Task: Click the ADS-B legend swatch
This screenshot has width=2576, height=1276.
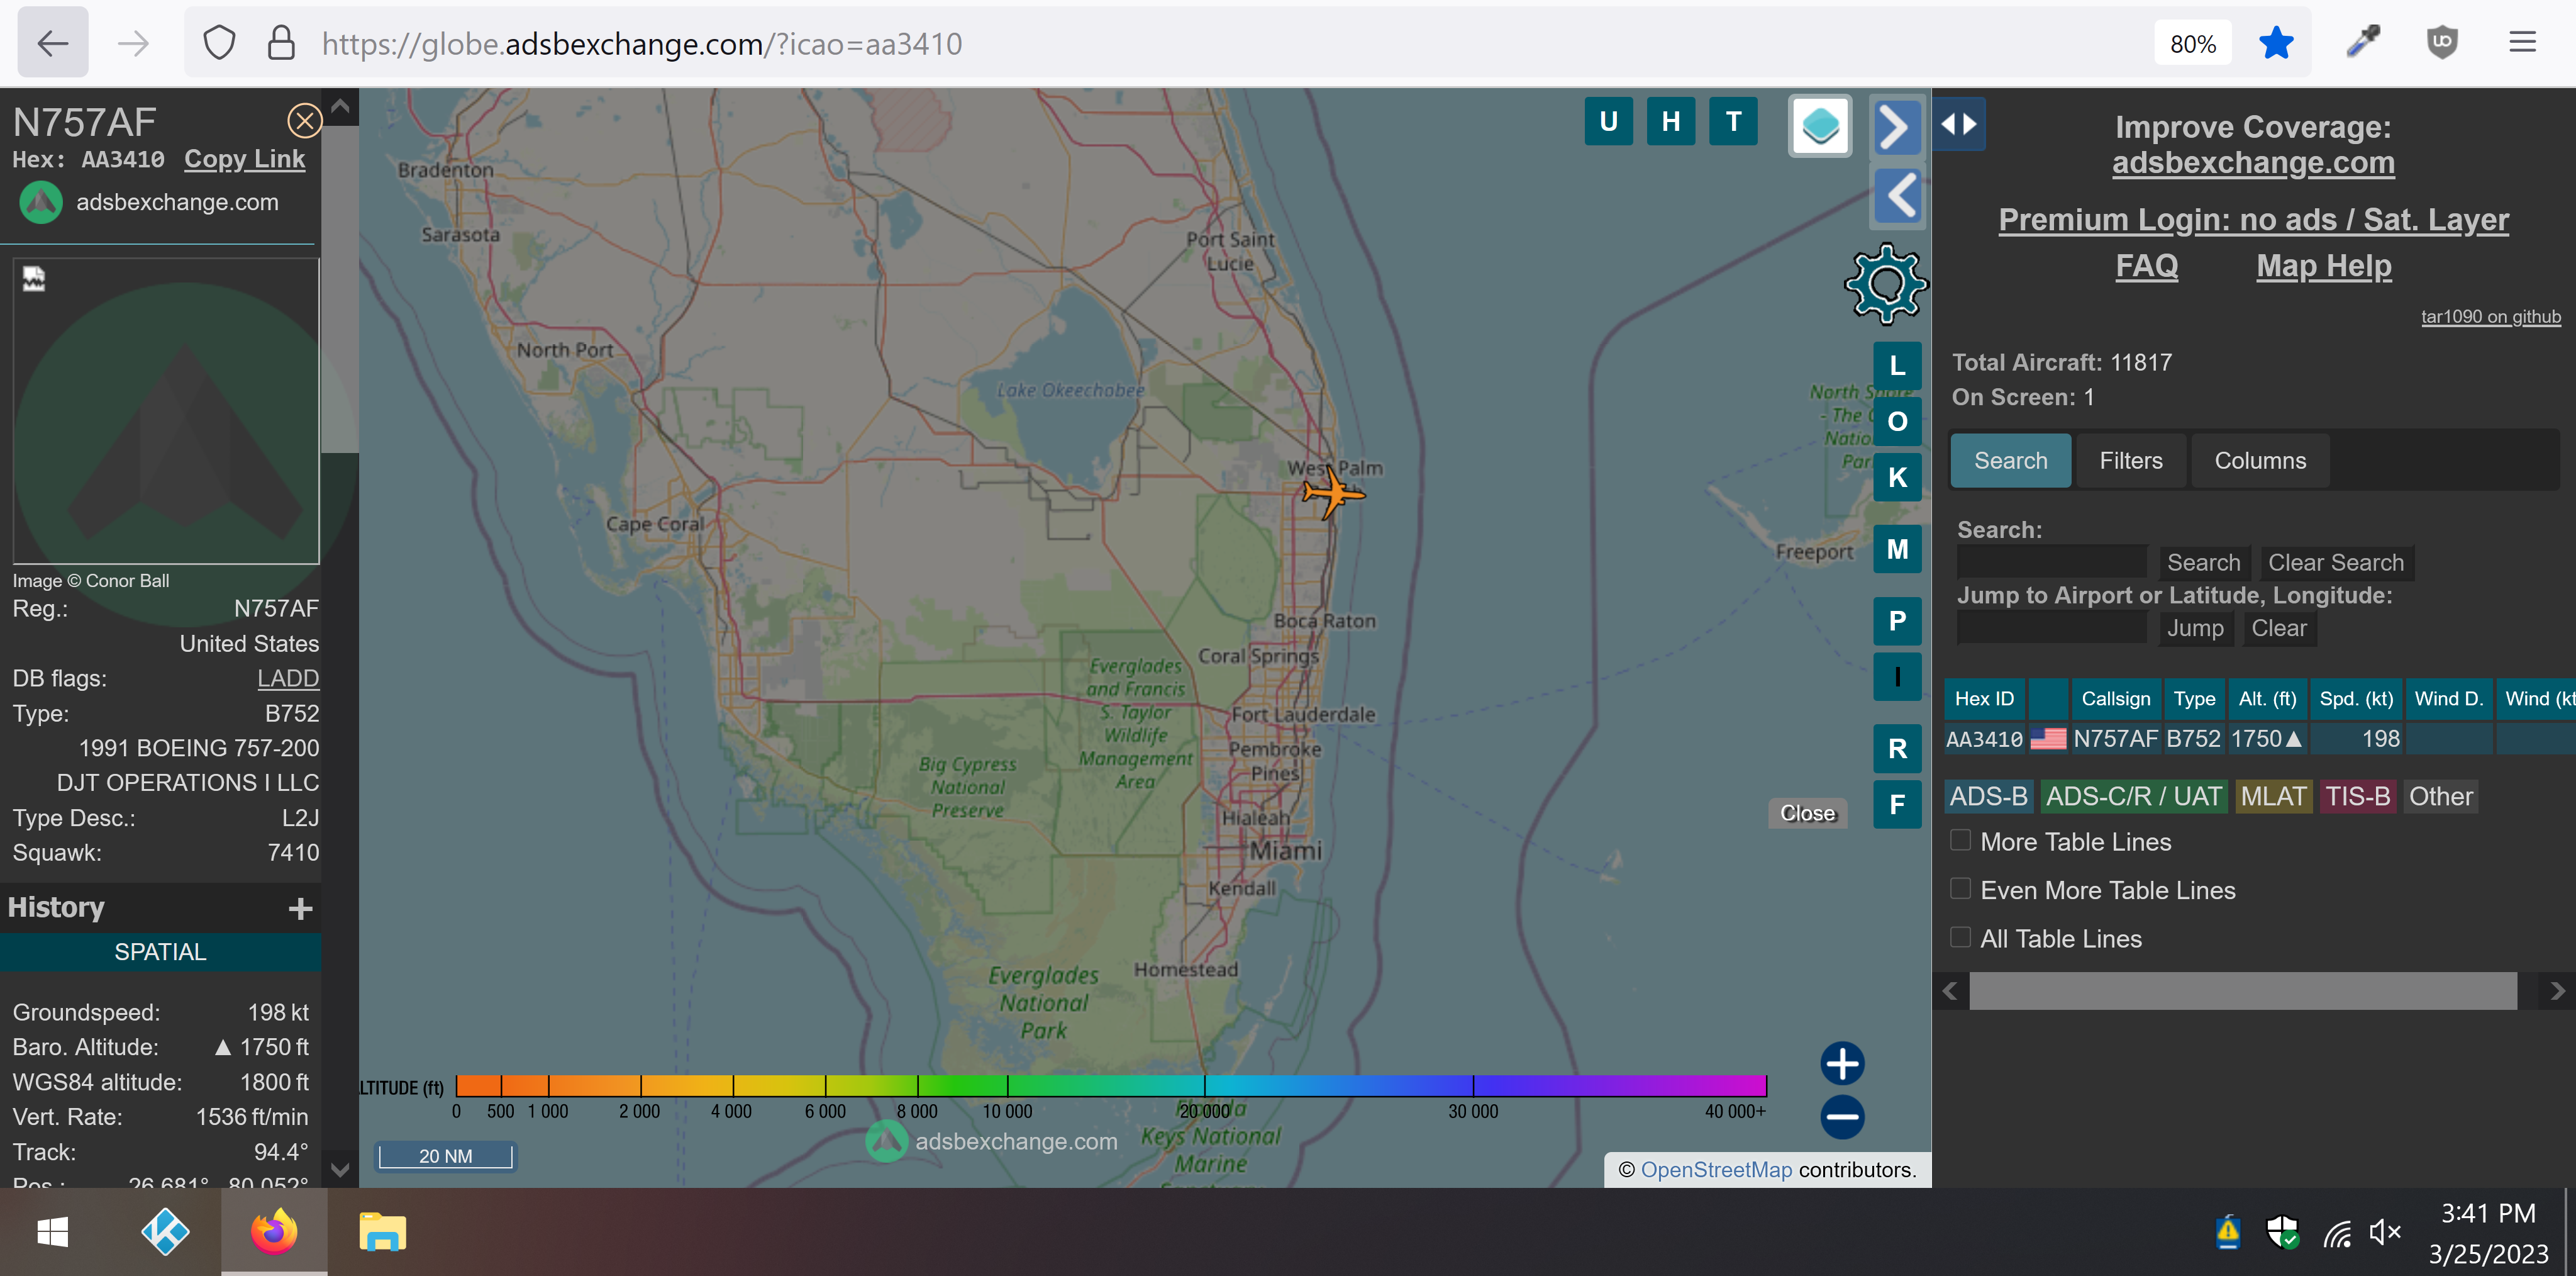Action: pyautogui.click(x=1988, y=797)
